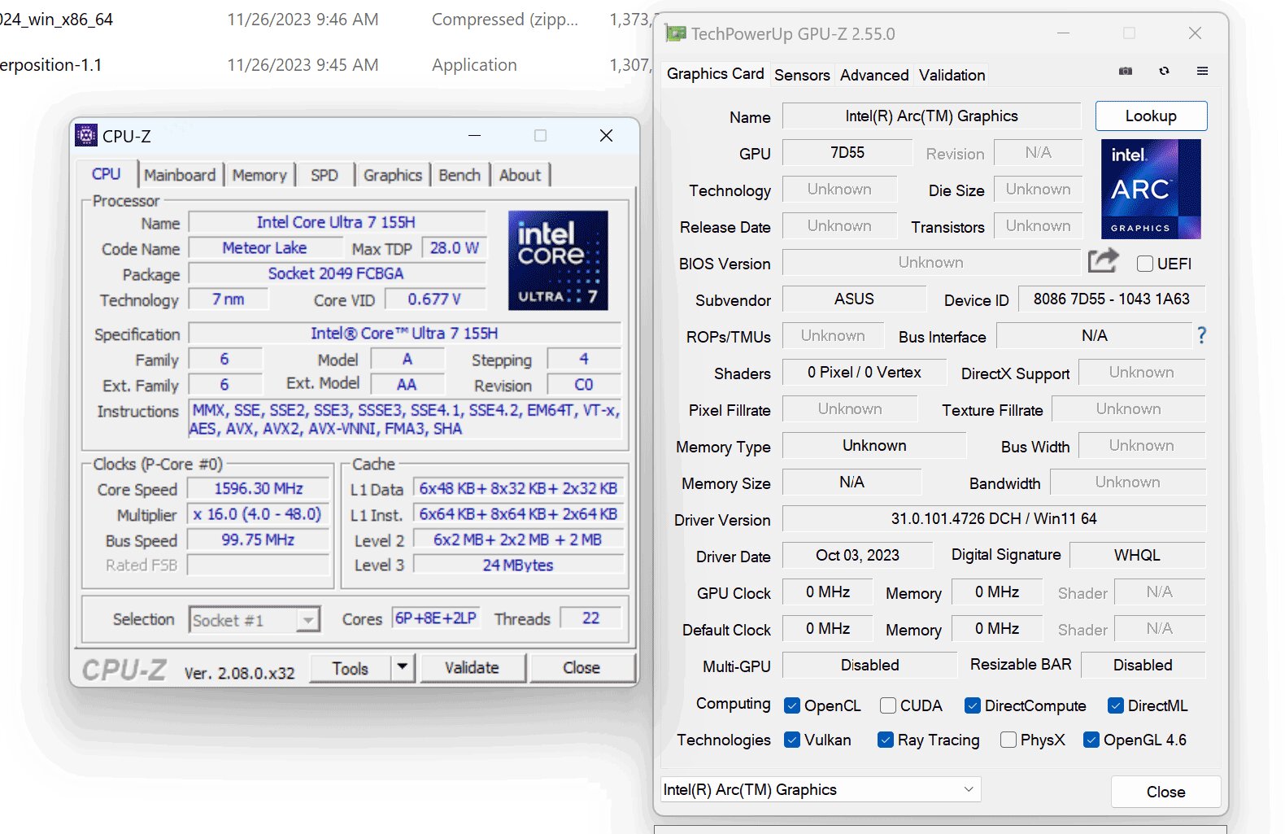Image resolution: width=1285 pixels, height=834 pixels.
Task: Open the About tab in CPU-Z
Action: [x=520, y=175]
